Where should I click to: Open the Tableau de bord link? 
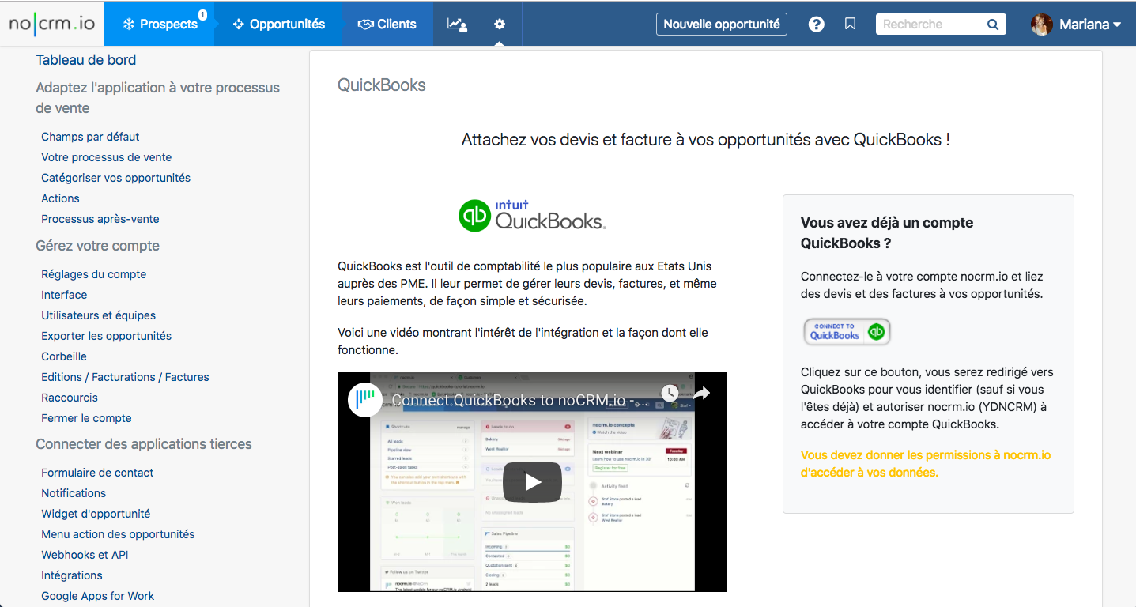pyautogui.click(x=86, y=60)
